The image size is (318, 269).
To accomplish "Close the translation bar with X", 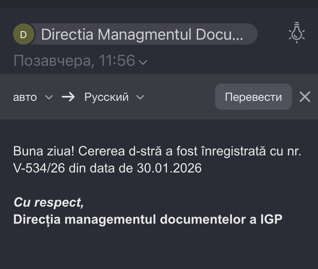I will tap(305, 97).
